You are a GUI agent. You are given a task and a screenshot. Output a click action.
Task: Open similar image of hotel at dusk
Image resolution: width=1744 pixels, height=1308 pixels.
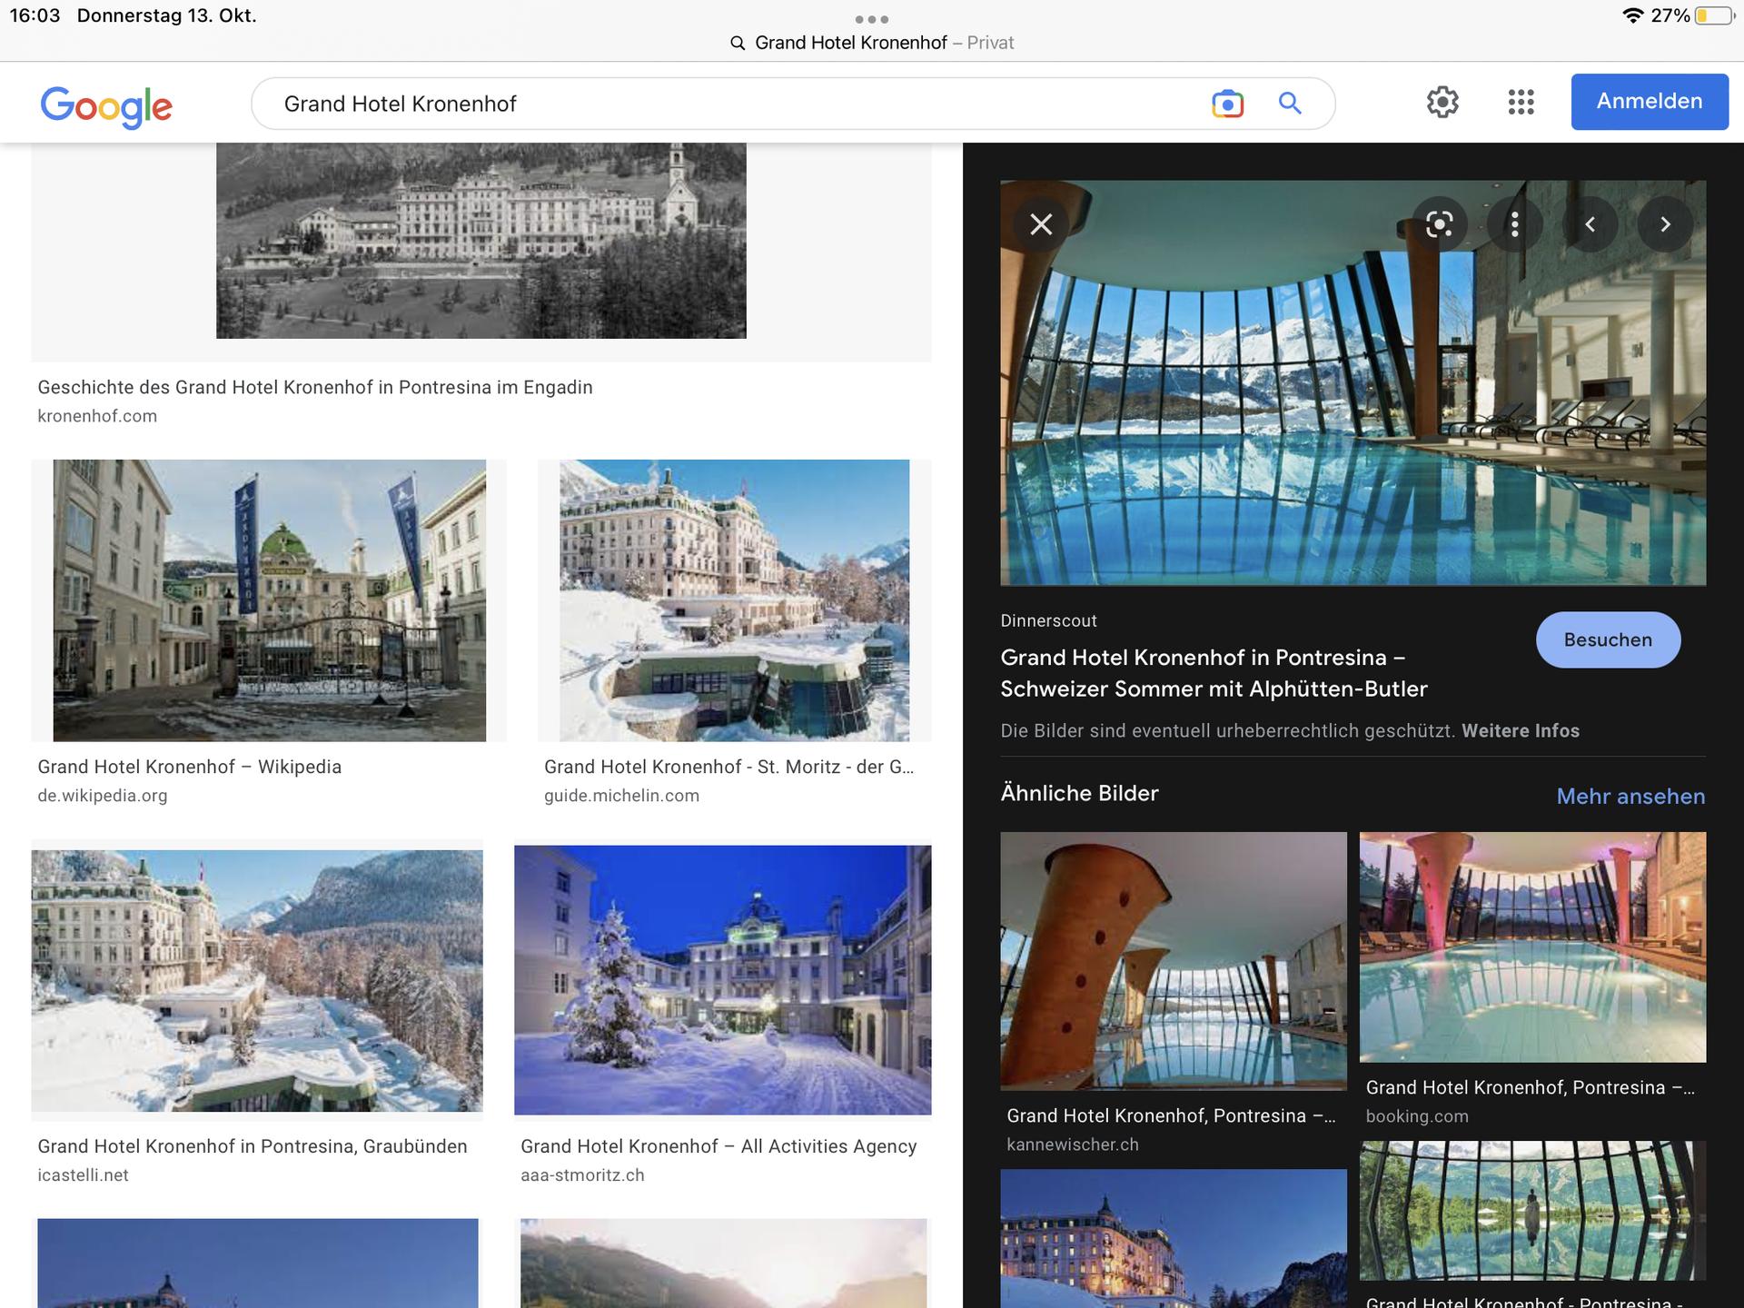(x=1174, y=1238)
